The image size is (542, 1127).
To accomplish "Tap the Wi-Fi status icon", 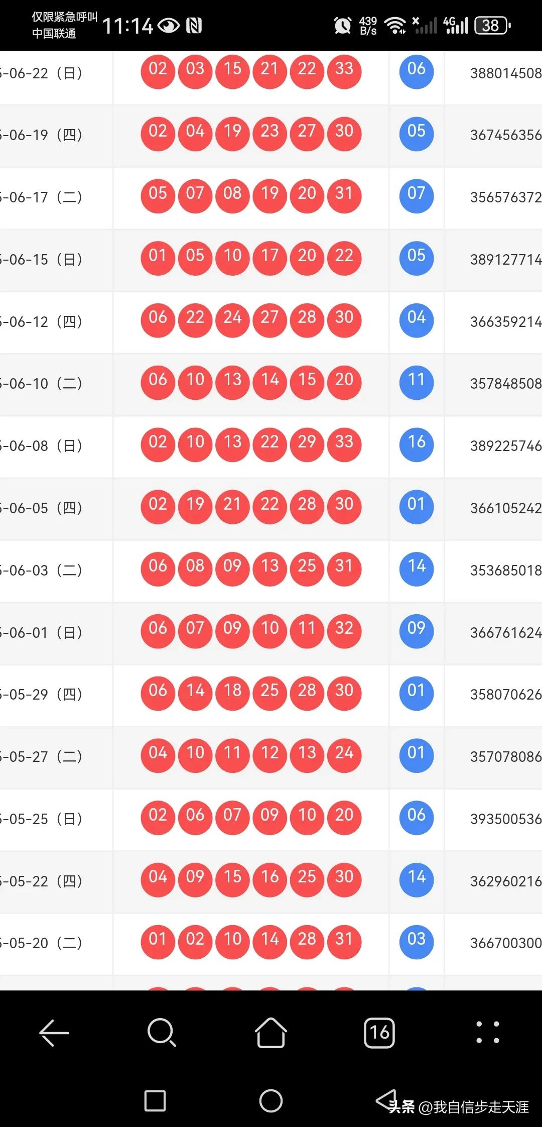I will tap(395, 25).
